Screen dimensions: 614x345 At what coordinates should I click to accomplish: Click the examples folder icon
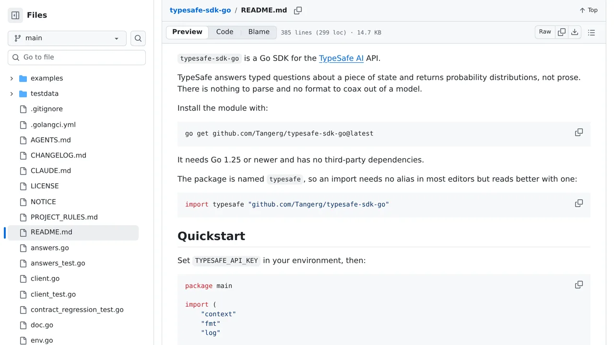pyautogui.click(x=23, y=79)
